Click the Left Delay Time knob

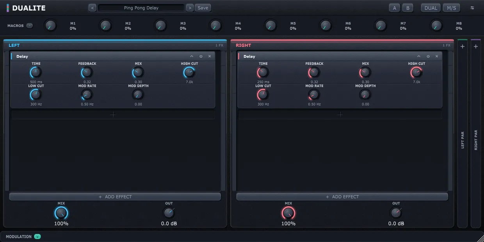[x=36, y=72]
